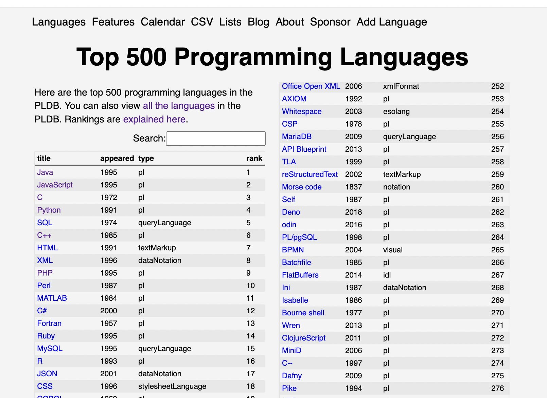Open the Pike language link
The image size is (547, 398).
pyautogui.click(x=289, y=388)
